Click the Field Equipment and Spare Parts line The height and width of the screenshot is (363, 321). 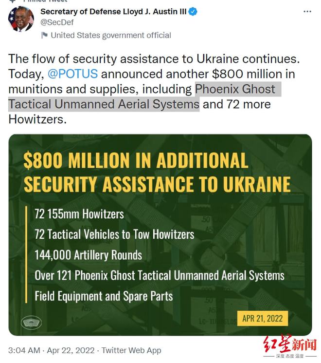104,296
